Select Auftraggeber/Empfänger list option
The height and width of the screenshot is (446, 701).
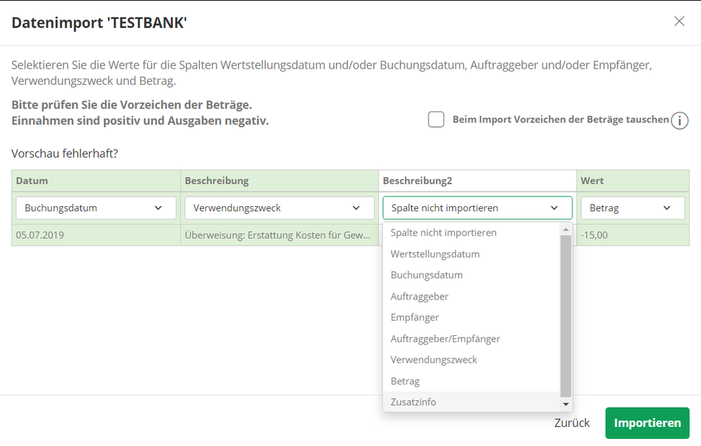(446, 339)
